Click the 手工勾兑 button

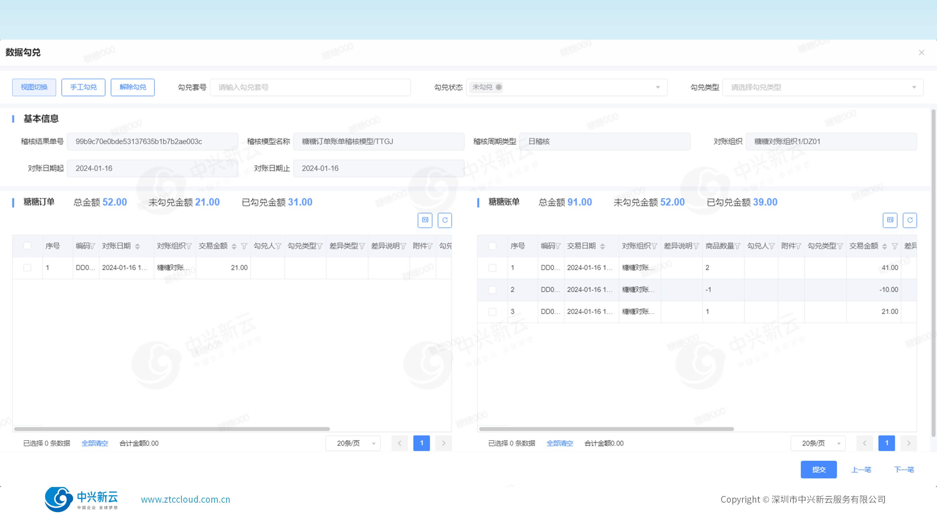click(x=83, y=87)
